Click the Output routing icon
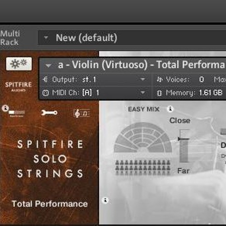 pos(45,79)
